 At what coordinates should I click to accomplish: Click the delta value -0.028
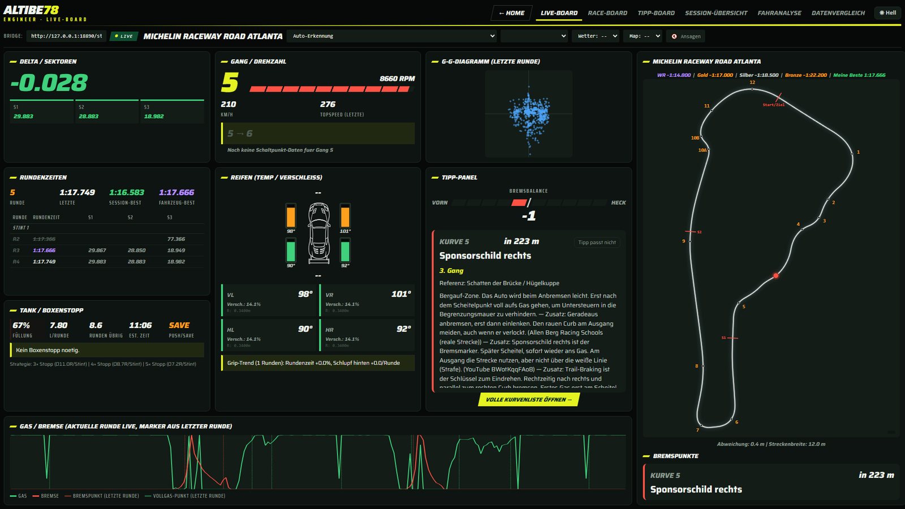49,83
